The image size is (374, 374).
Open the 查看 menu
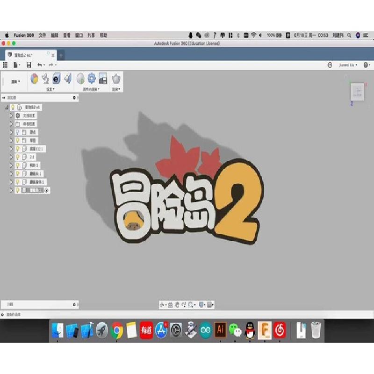(67, 36)
